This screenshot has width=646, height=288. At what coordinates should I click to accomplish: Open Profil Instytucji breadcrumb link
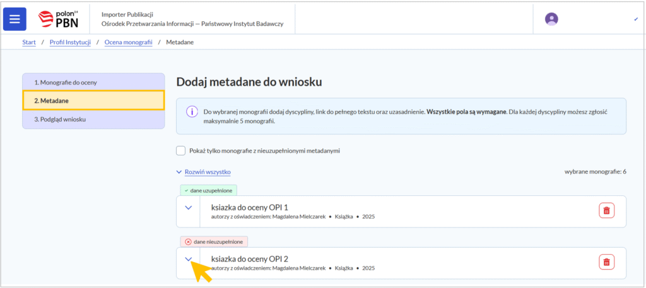coord(70,42)
